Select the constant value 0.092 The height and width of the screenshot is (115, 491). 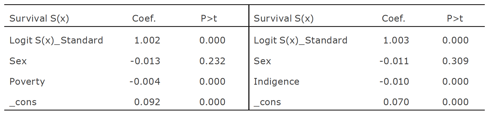147,102
